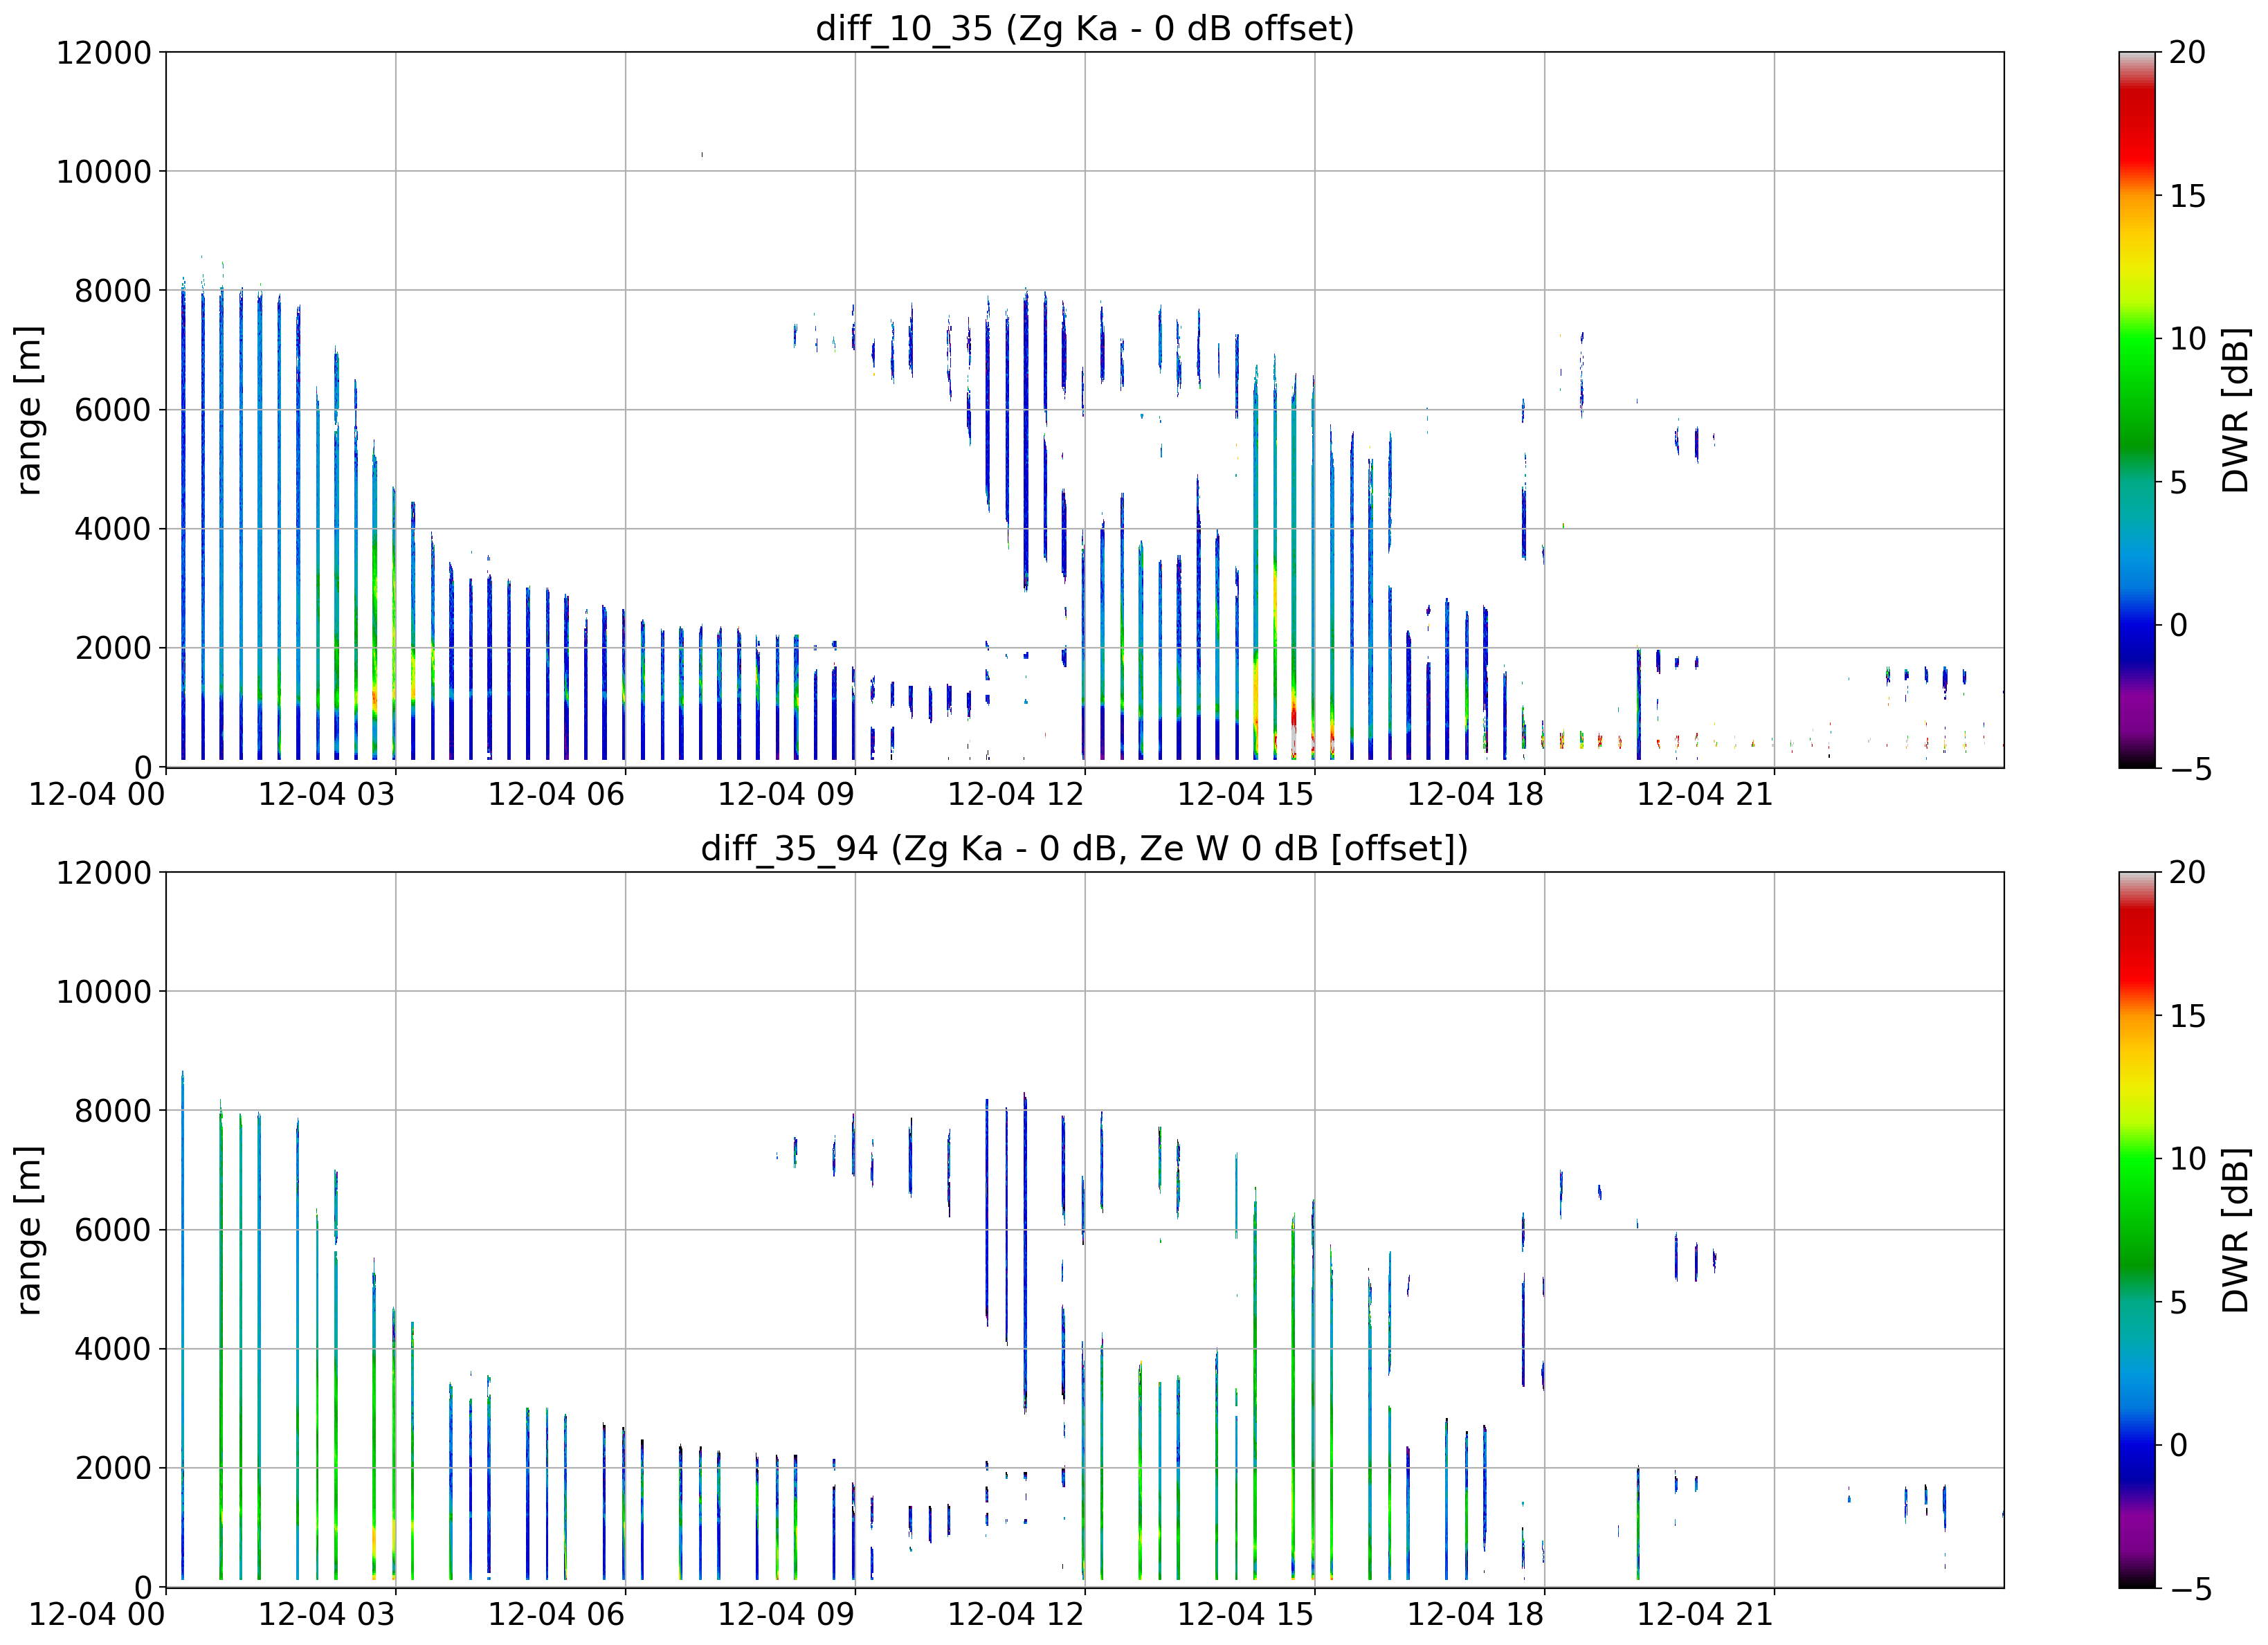Screen dimensions: 2268x1645
Task: Select the "12-04 18" x-tick under the diff_35_94 plot
Action: [x=1476, y=1615]
